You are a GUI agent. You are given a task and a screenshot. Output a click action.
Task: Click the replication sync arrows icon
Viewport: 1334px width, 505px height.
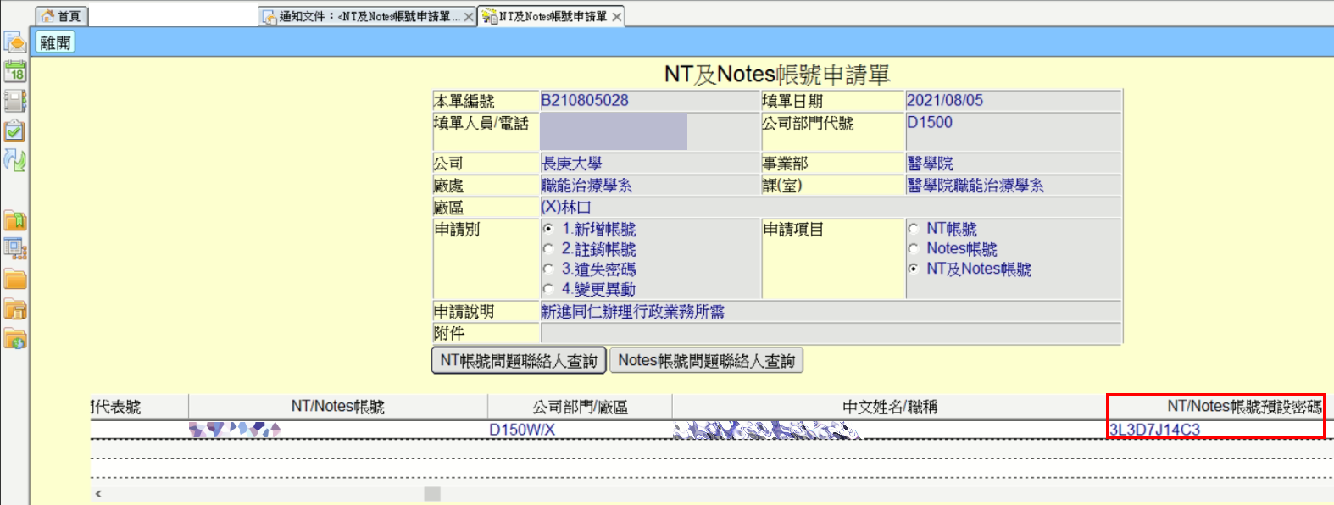tap(14, 159)
